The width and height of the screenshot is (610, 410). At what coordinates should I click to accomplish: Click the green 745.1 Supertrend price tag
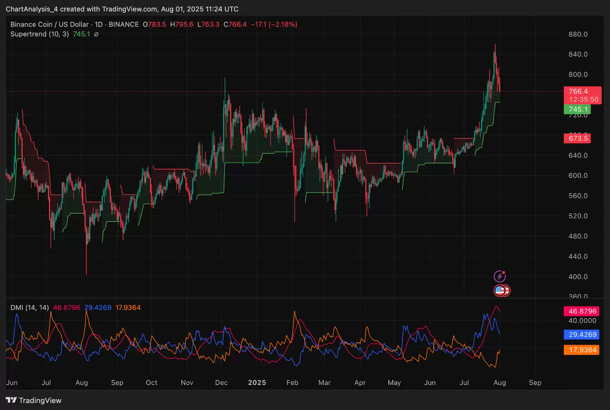click(577, 109)
